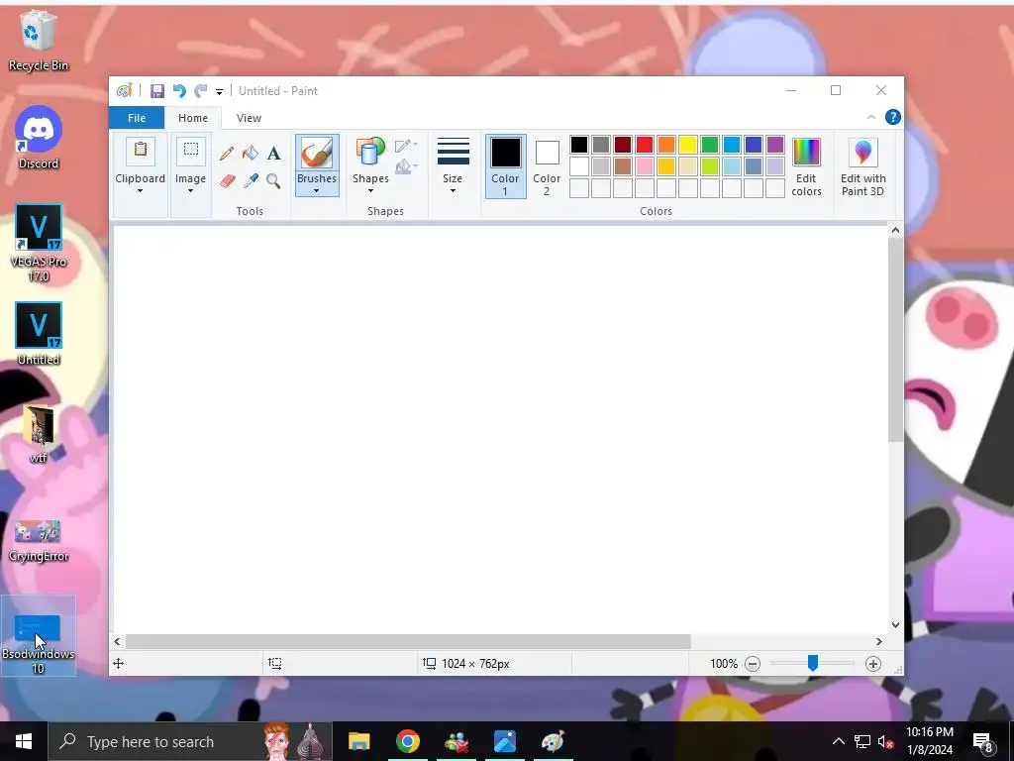Pick the red color swatch
This screenshot has width=1014, height=761.
(644, 145)
